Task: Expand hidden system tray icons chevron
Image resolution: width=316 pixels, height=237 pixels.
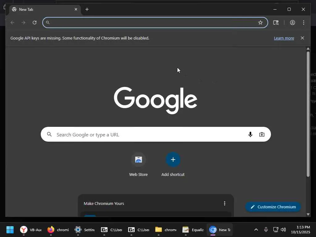Action: point(256,230)
